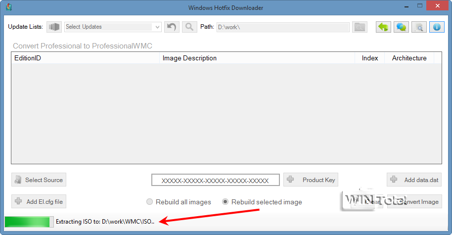Click the Select Source button
Viewport: 452px width, 235px height.
(x=39, y=180)
